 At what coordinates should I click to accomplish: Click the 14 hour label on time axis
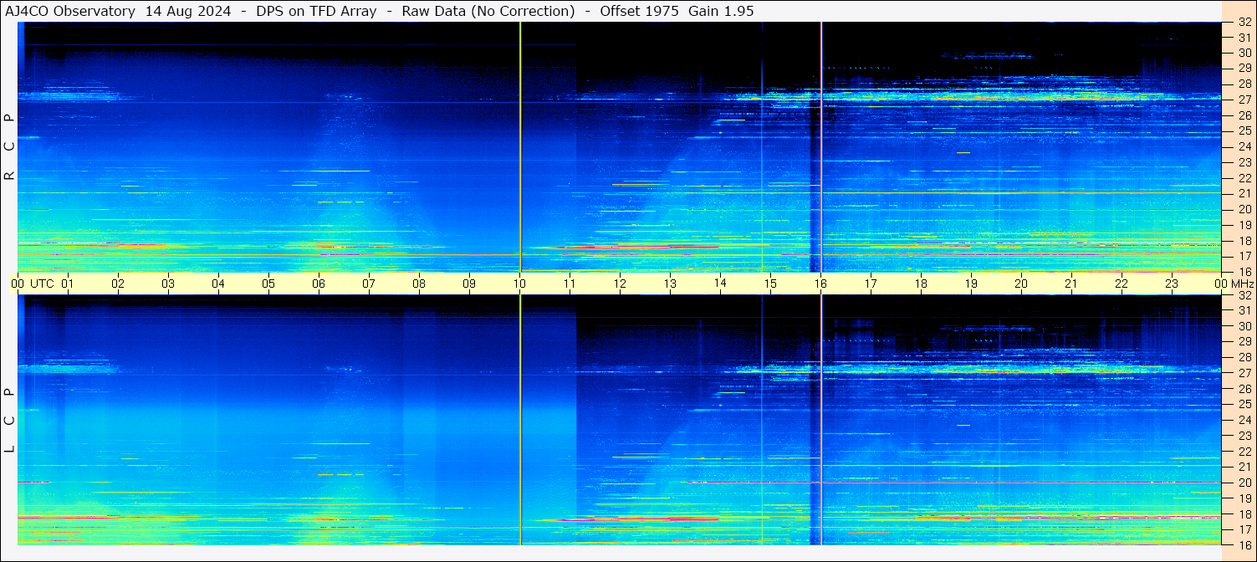pos(720,284)
